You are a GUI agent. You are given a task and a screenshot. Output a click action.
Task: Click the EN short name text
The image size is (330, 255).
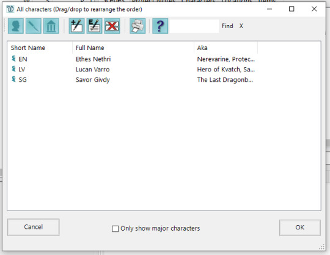[23, 59]
